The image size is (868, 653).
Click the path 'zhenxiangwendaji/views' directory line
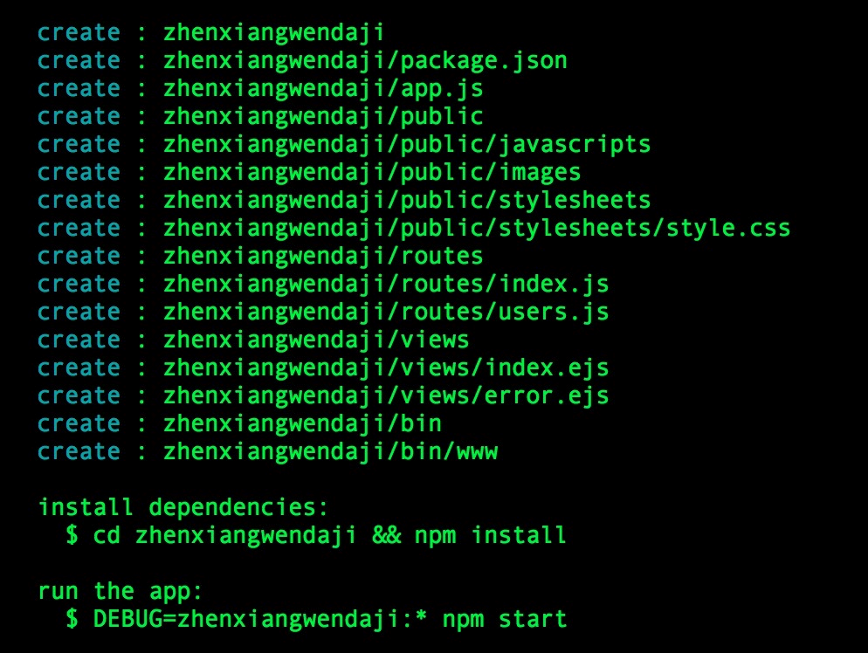click(316, 340)
